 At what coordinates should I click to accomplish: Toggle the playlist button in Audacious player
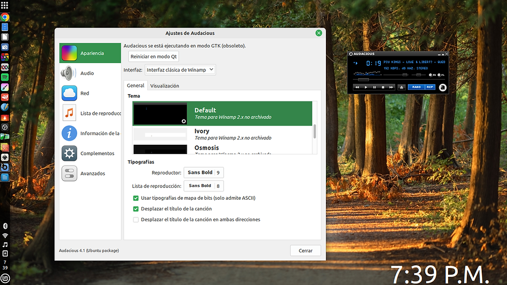(x=441, y=75)
